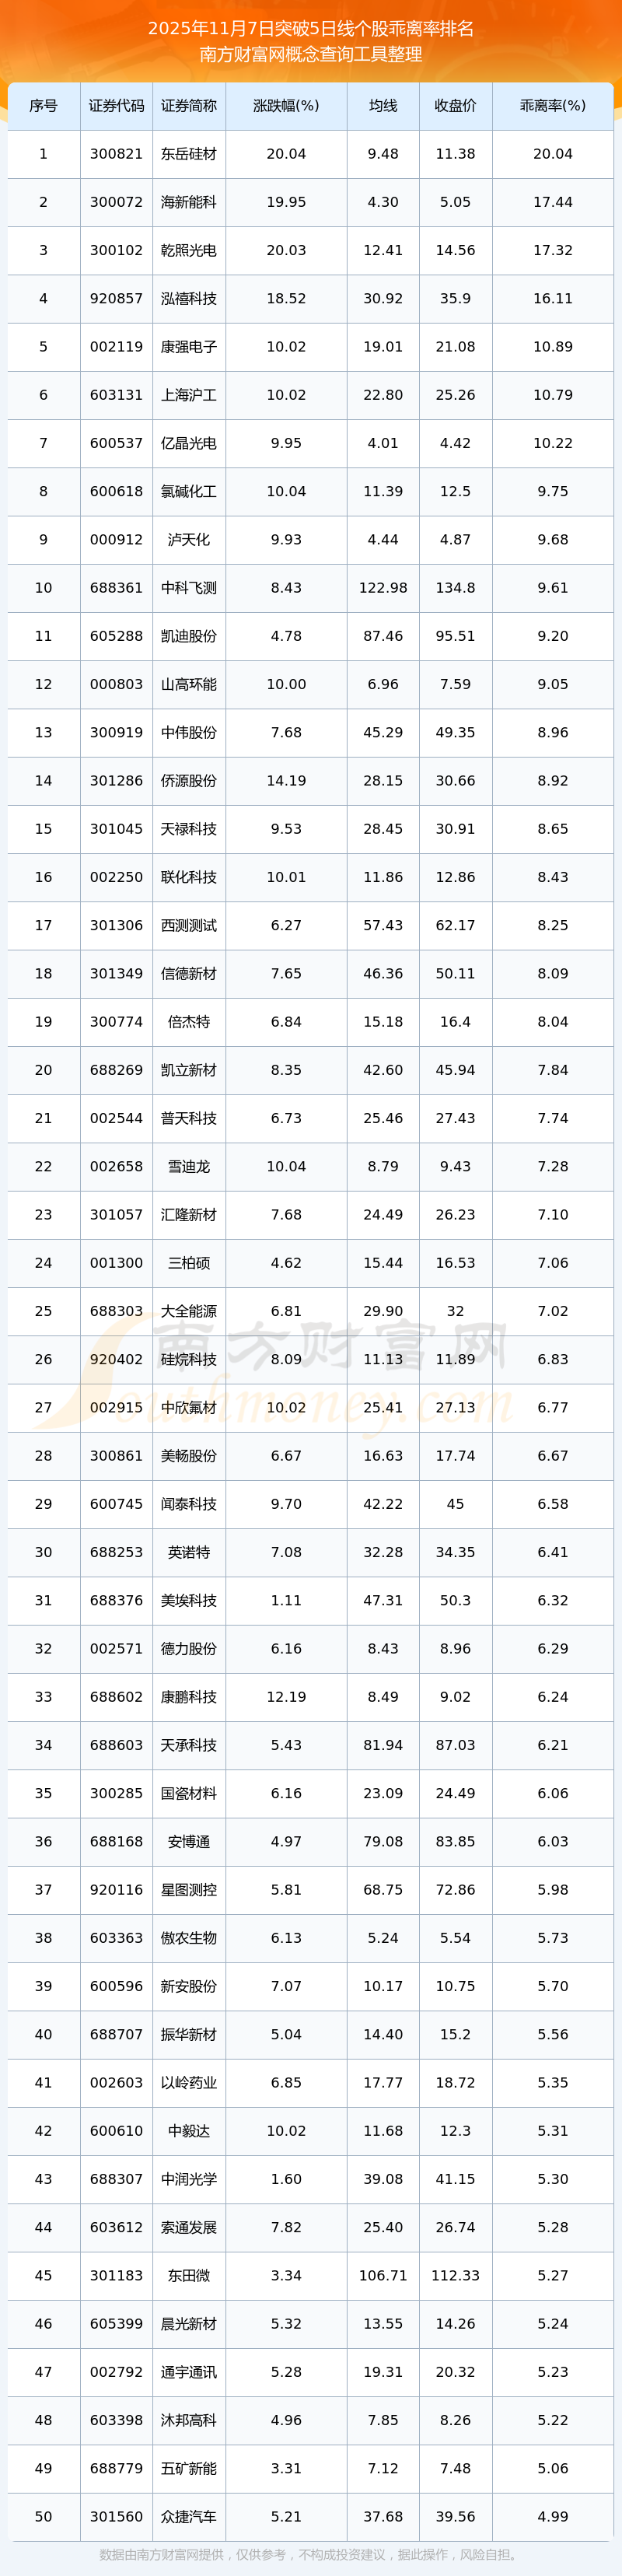The width and height of the screenshot is (622, 2576).
Task: Click stock name 英诺特
Action: (x=189, y=1552)
